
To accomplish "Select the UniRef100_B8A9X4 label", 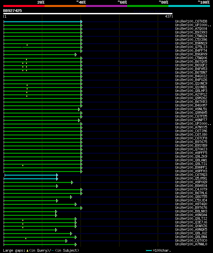I will [191, 186].
